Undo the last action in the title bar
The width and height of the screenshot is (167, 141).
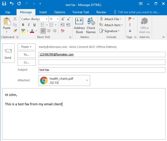click(12, 4)
